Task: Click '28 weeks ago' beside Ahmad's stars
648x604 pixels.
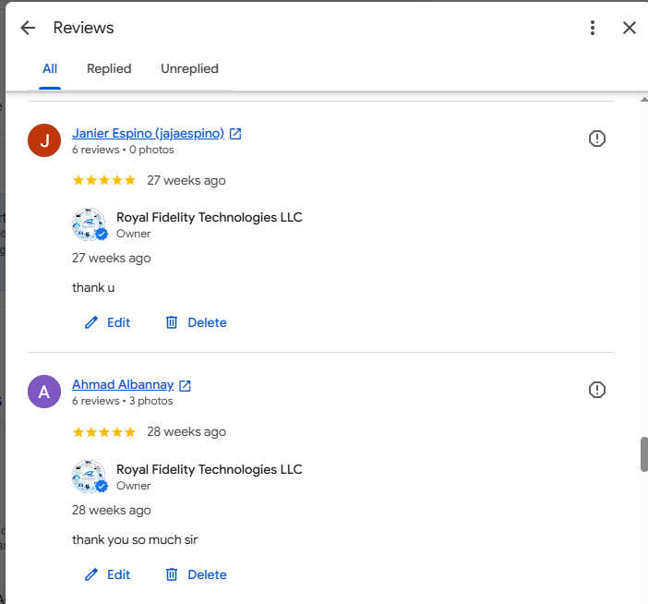Action: point(186,431)
